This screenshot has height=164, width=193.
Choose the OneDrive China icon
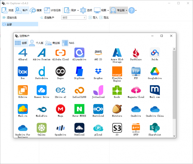tap(155, 109)
